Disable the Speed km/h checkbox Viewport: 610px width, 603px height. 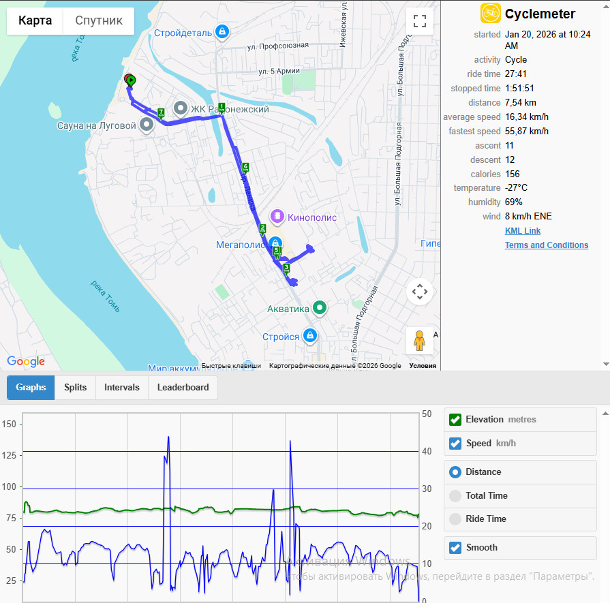(x=455, y=444)
